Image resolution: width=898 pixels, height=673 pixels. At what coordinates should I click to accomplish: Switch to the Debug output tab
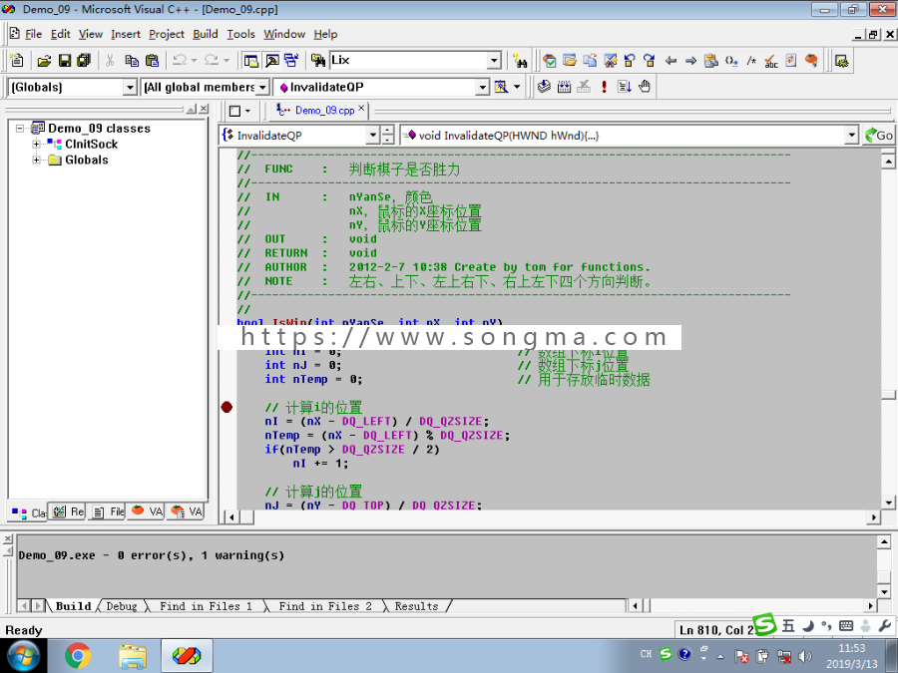pos(122,606)
